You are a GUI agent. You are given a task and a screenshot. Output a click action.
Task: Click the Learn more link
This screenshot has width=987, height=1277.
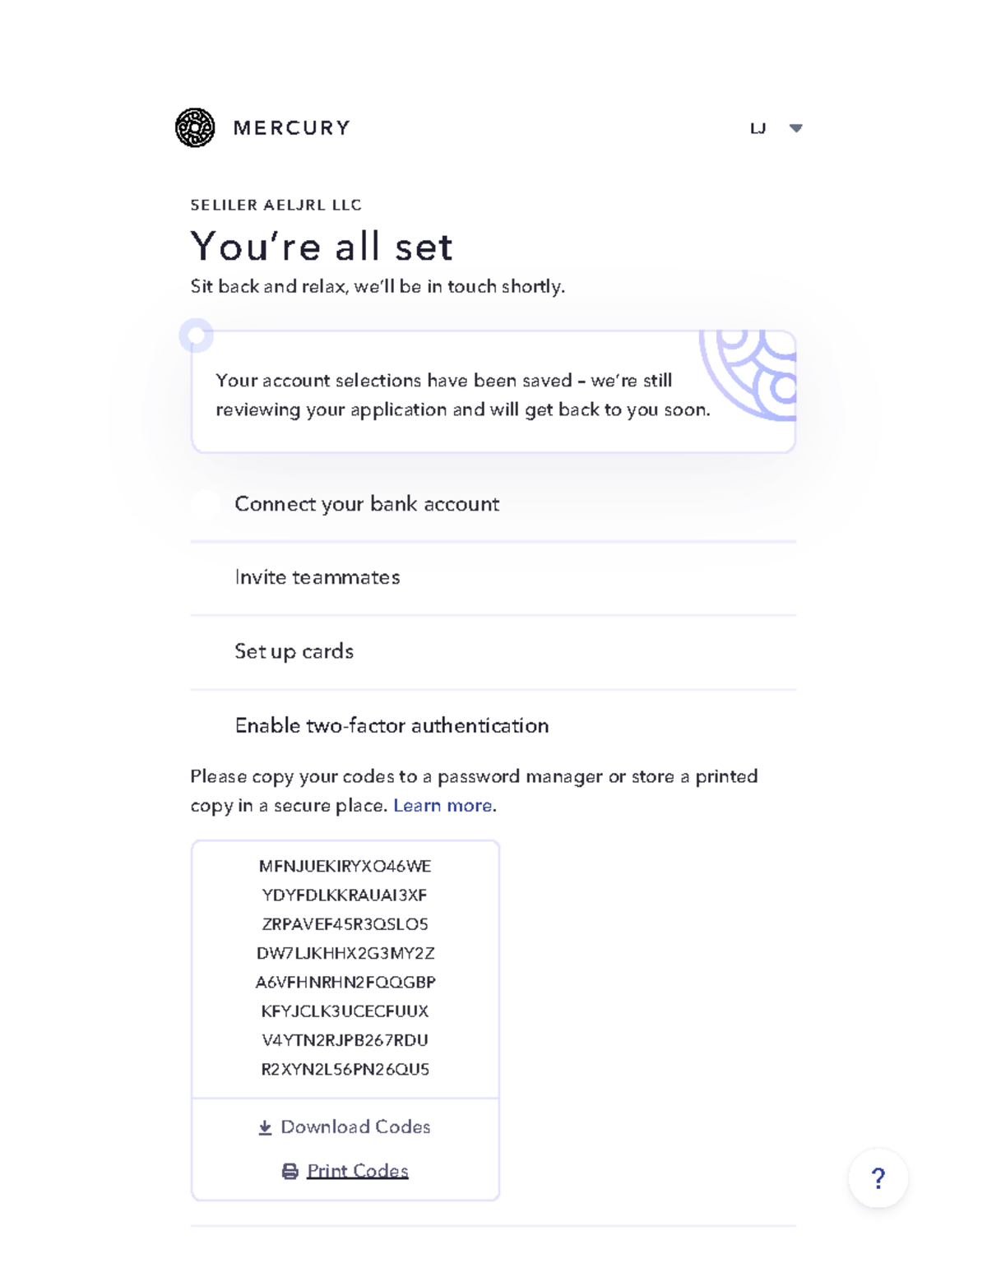tap(443, 806)
